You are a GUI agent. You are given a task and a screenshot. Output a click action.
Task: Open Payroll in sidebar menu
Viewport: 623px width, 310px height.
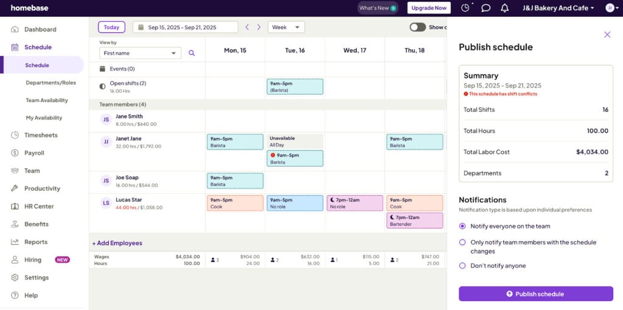[34, 153]
